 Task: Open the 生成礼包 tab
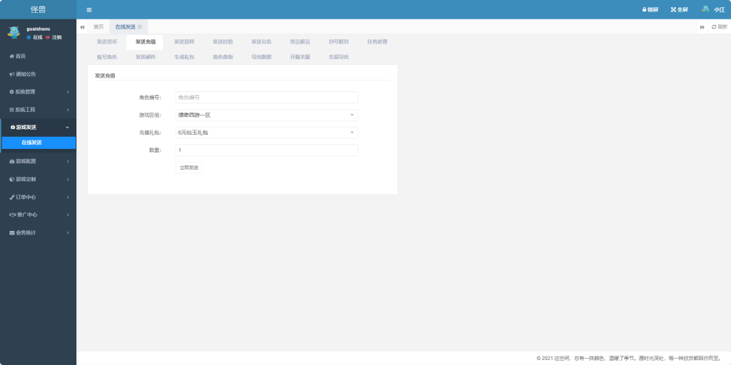(x=184, y=57)
